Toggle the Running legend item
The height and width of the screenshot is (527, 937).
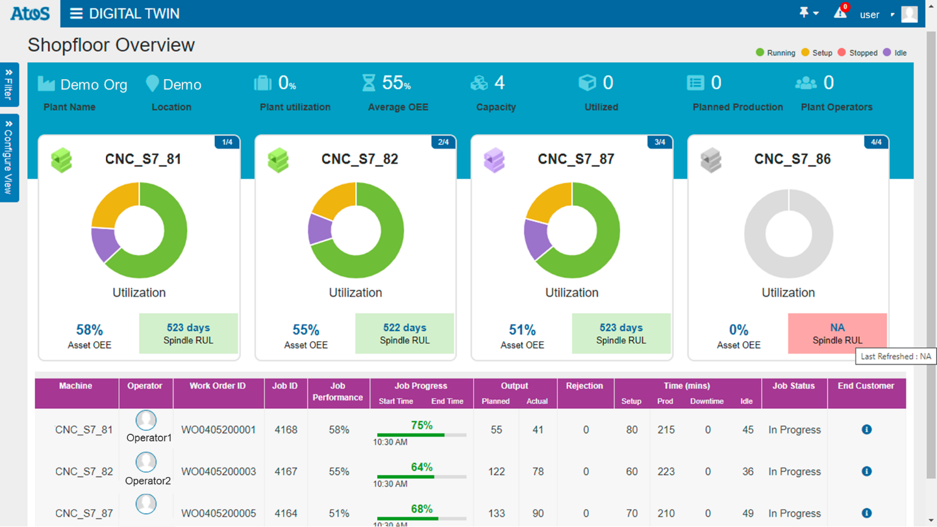click(x=776, y=53)
